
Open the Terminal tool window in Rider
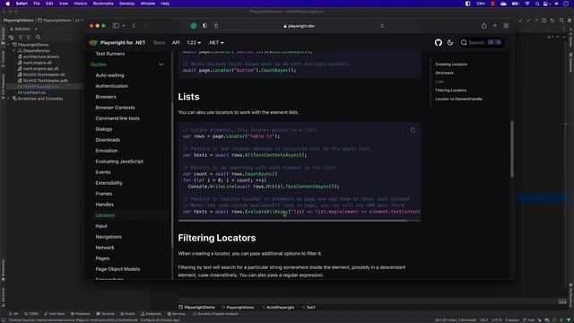(x=106, y=314)
